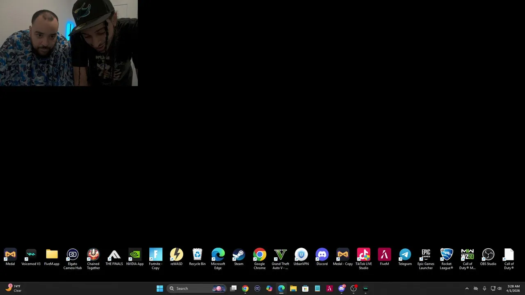Select the Rocket League desktop icon
The image size is (525, 295).
(446, 259)
